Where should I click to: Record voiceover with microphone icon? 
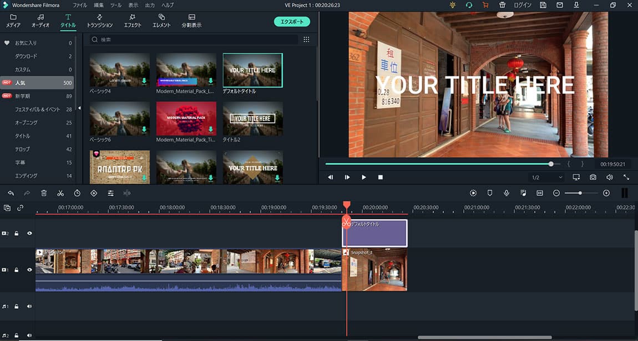click(507, 193)
